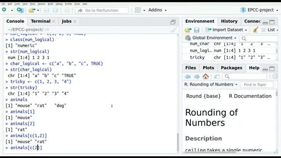Open the Help menu in menu bar
The width and height of the screenshot is (281, 158).
point(85,4)
